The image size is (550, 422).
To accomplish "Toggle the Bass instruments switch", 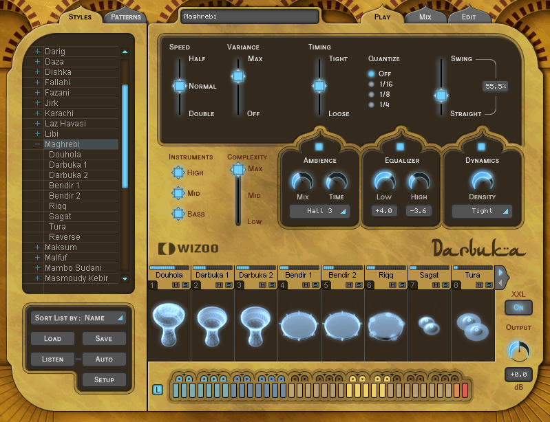I will point(178,214).
